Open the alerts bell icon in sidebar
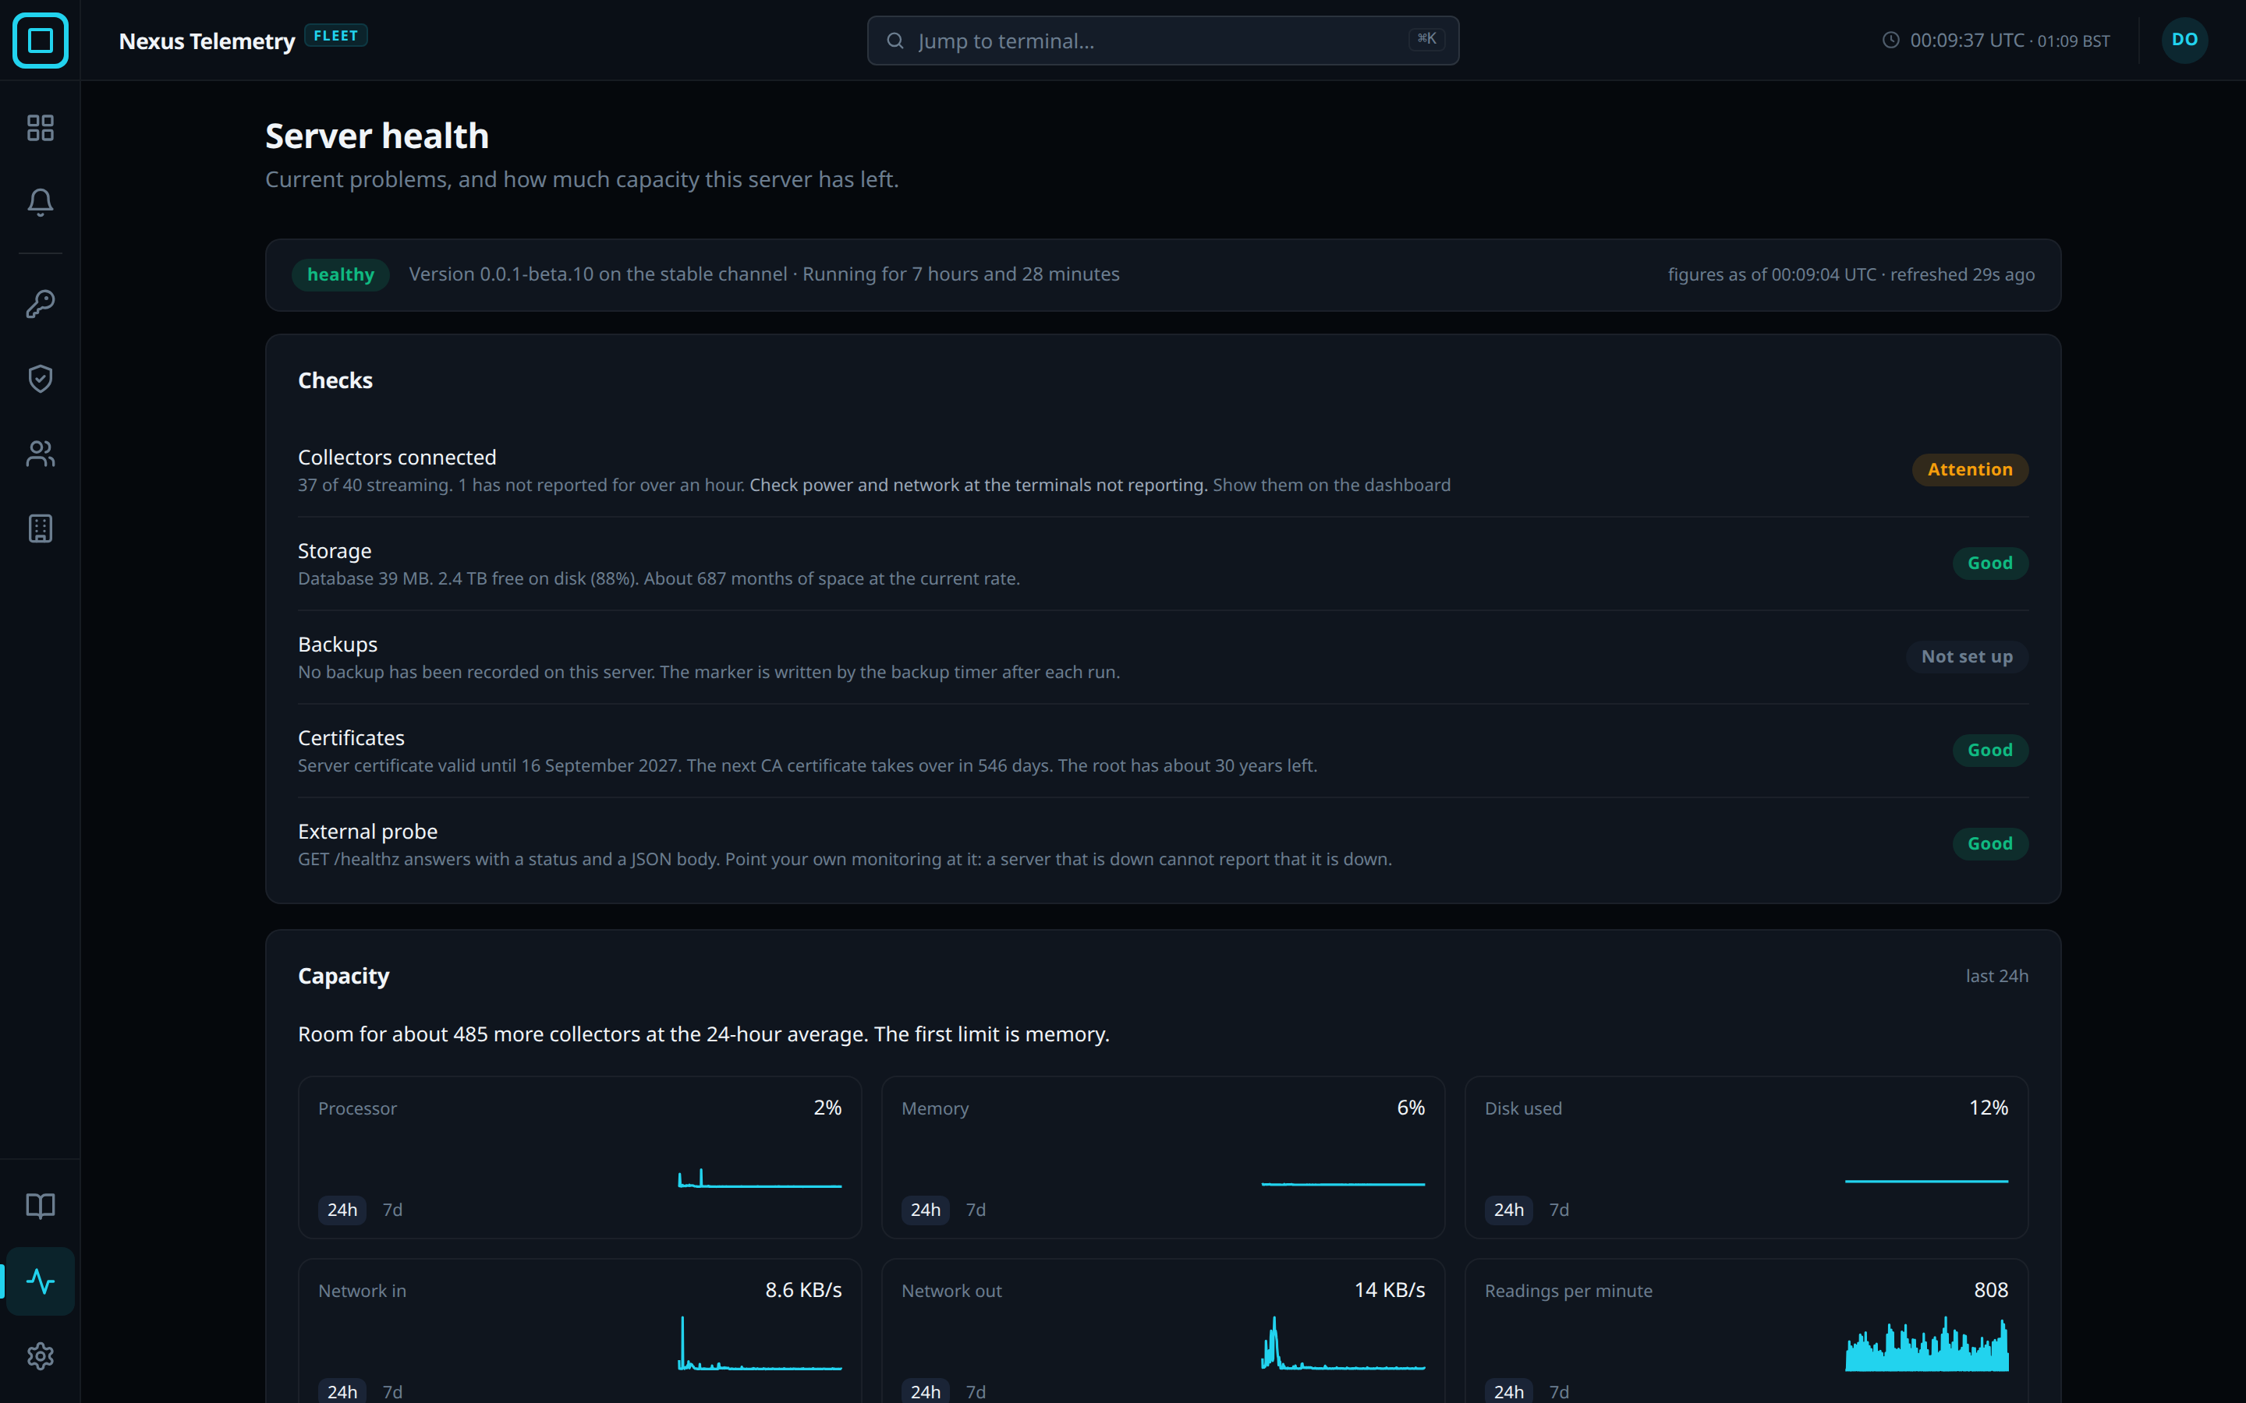Image resolution: width=2246 pixels, height=1403 pixels. [40, 203]
